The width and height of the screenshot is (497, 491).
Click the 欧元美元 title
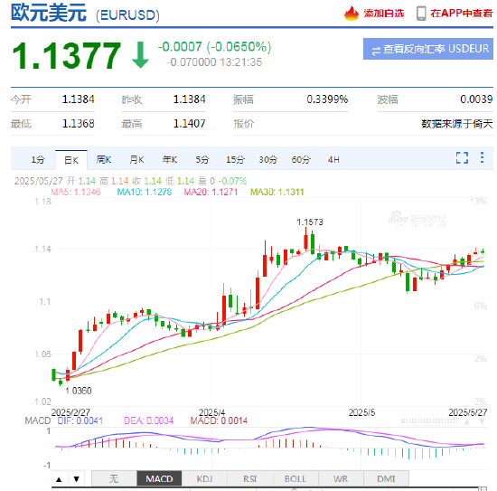click(49, 13)
